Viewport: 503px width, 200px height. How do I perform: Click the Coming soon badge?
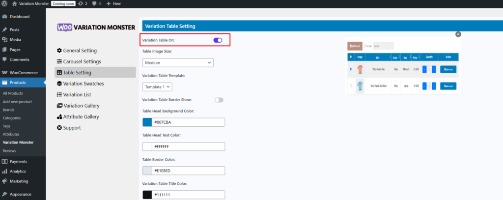point(63,3)
